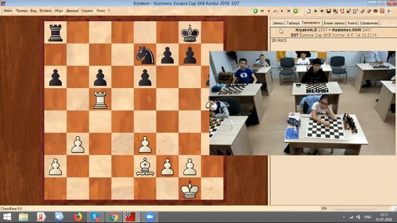Open the Игра menu
The width and height of the screenshot is (397, 223).
59,11
